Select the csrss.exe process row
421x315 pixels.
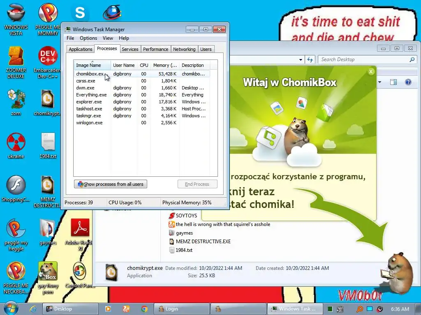[142, 81]
